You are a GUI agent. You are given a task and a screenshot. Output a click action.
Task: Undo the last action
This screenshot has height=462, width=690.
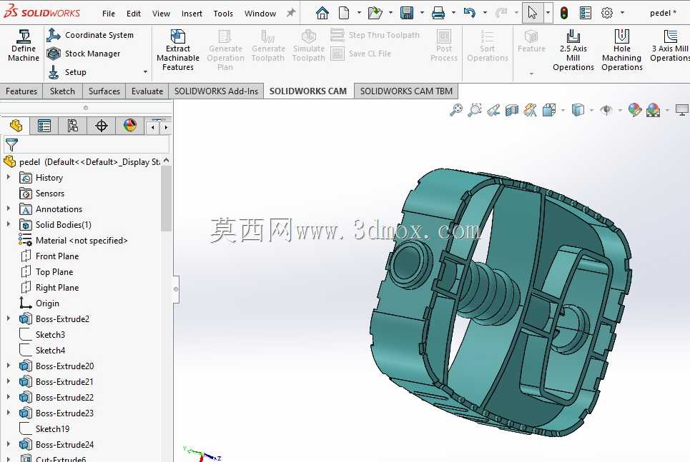pyautogui.click(x=470, y=13)
